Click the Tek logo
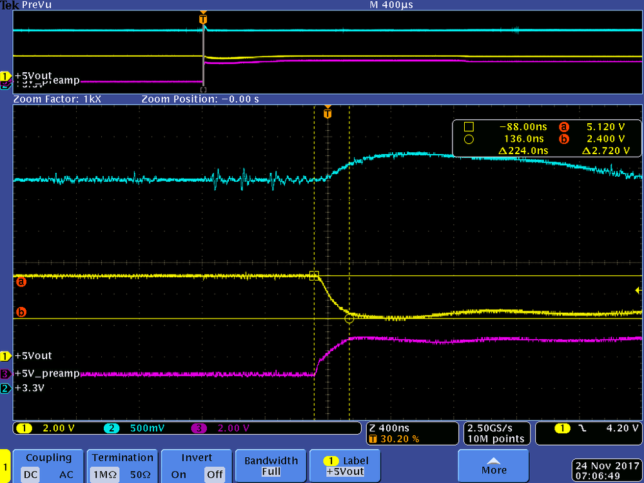This screenshot has width=644, height=483. tap(10, 5)
